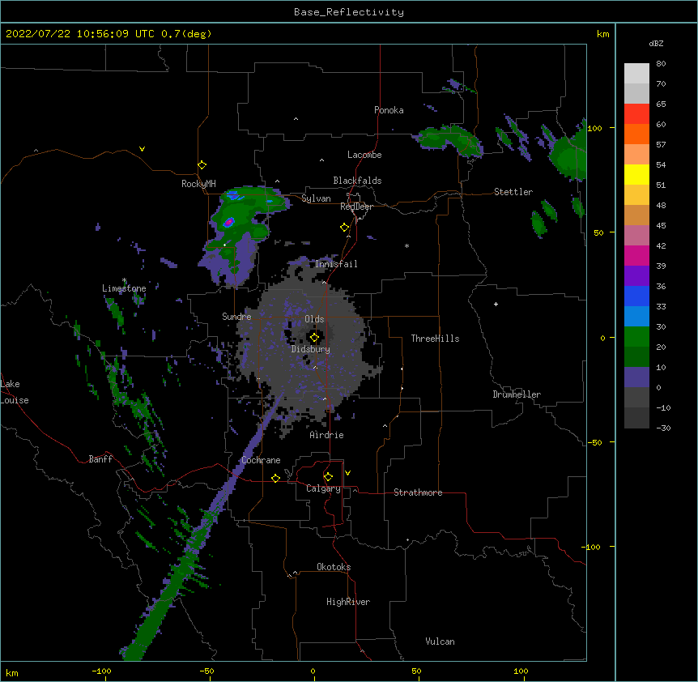The image size is (698, 682).
Task: Click the Cochrane label
Action: (261, 460)
